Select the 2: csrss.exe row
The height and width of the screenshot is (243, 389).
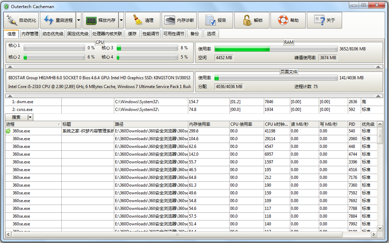(194, 110)
